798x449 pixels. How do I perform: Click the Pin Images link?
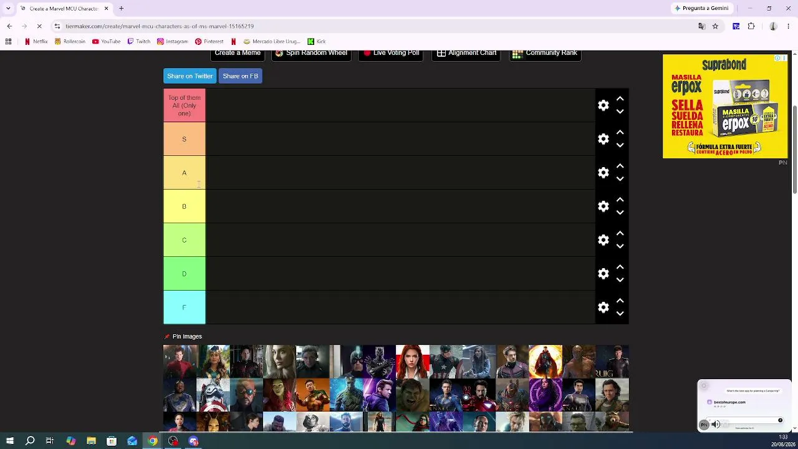pyautogui.click(x=183, y=337)
